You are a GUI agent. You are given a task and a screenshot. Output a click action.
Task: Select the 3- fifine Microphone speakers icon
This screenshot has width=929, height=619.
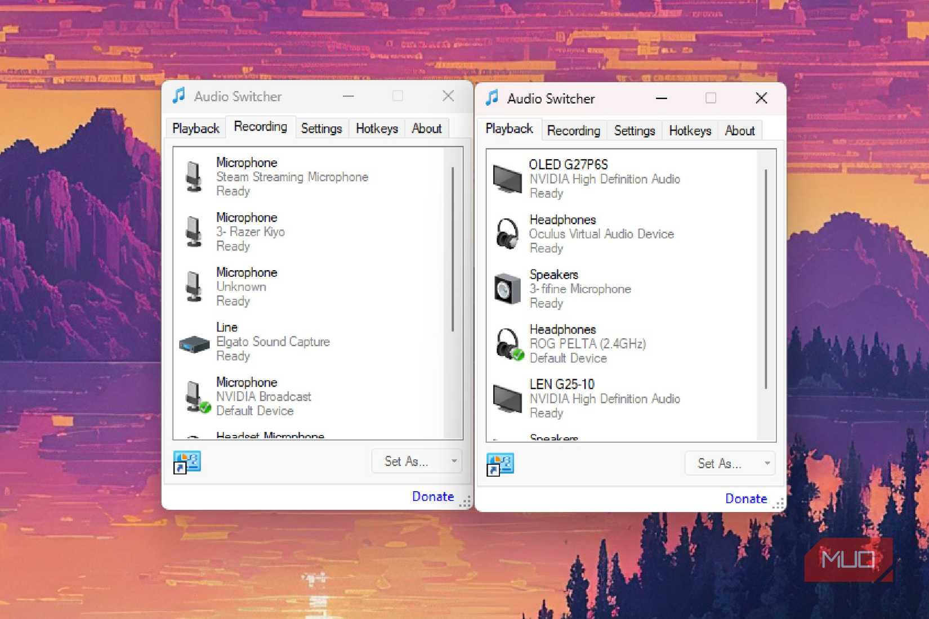[x=507, y=289]
